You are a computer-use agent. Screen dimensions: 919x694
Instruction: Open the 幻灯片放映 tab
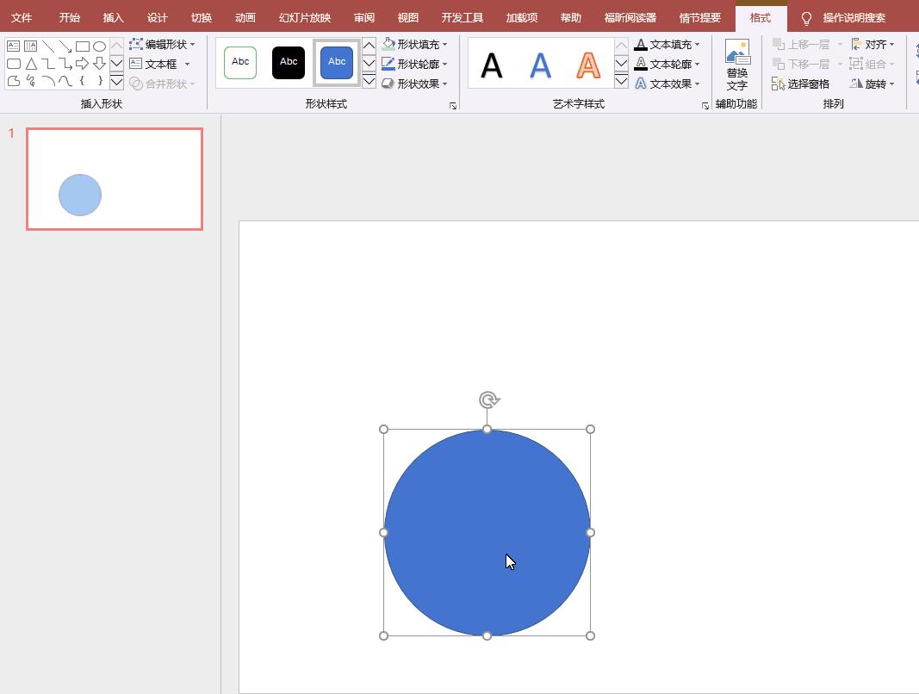tap(304, 17)
